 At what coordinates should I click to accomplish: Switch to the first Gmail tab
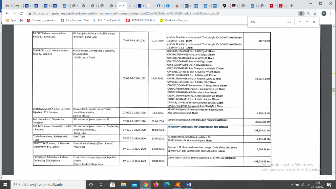pyautogui.click(x=9, y=6)
